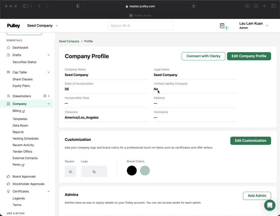Open the chat support bubble
280x216 pixels.
[270, 205]
